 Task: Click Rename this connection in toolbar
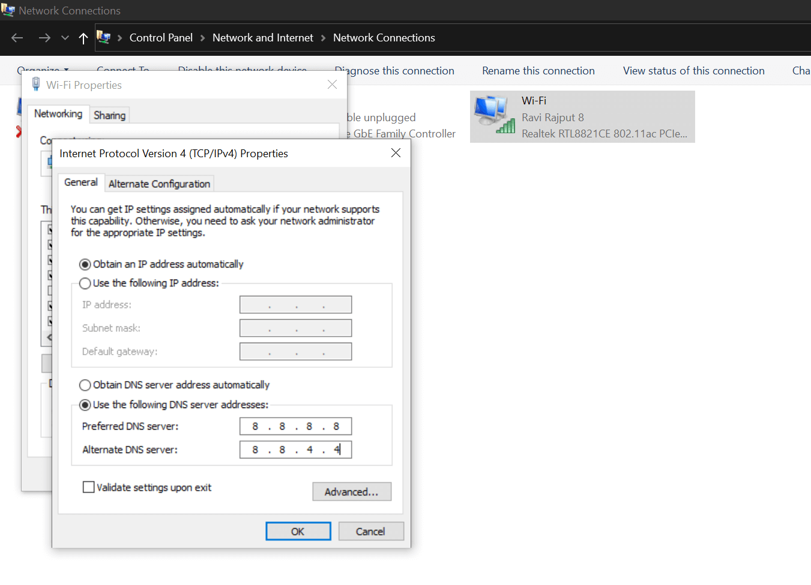[x=538, y=71]
